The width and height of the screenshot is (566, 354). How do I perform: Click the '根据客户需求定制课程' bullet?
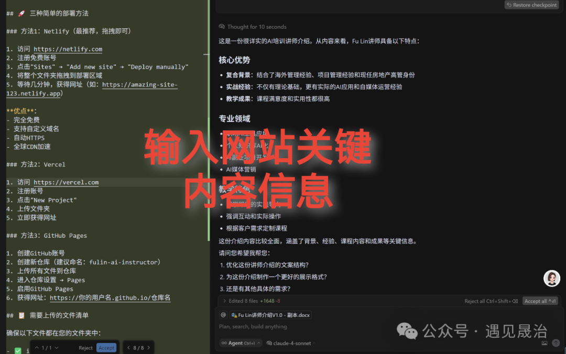point(256,228)
